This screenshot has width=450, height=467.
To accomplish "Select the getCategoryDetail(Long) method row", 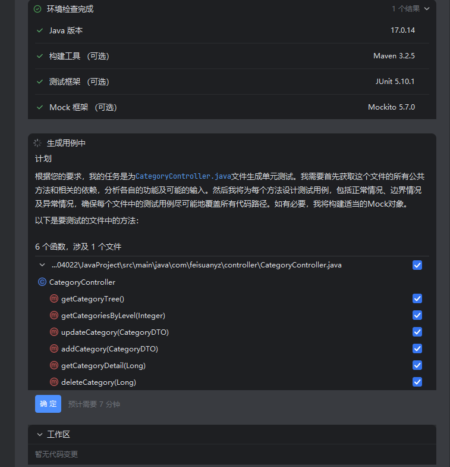I will click(x=232, y=366).
